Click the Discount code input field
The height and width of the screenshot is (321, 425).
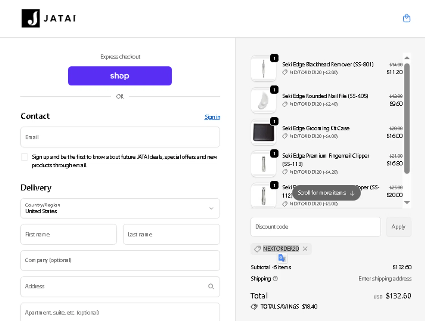(x=316, y=227)
